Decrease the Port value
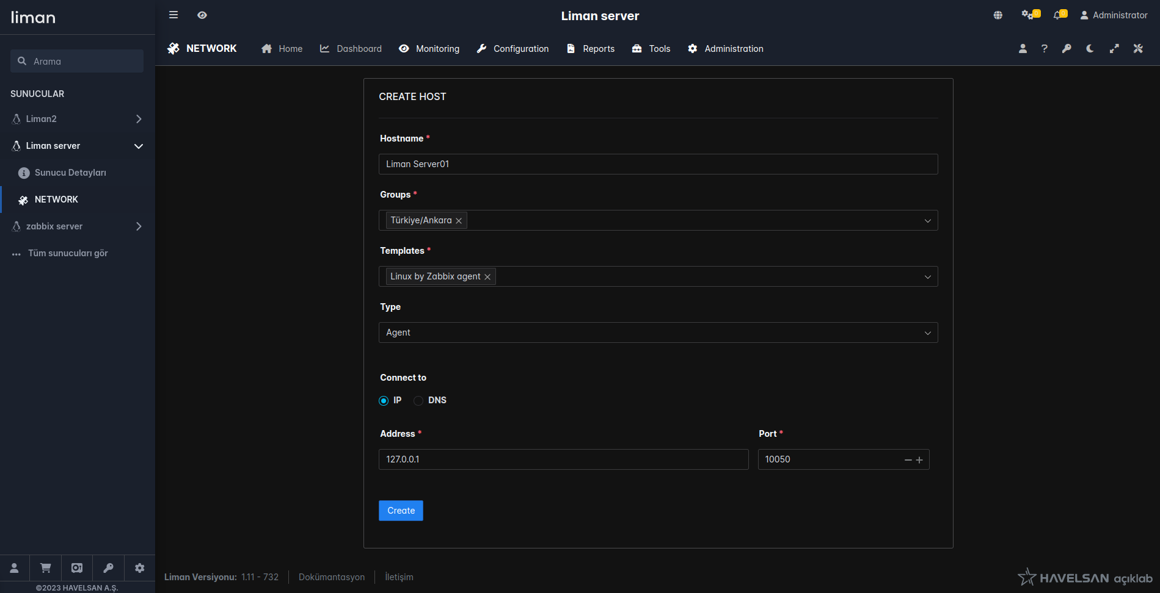This screenshot has height=593, width=1160. pyautogui.click(x=908, y=460)
